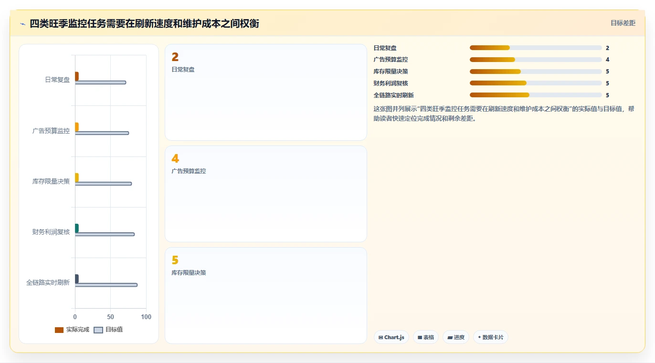
Task: Click the large 4 value in the second card
Action: pyautogui.click(x=175, y=158)
